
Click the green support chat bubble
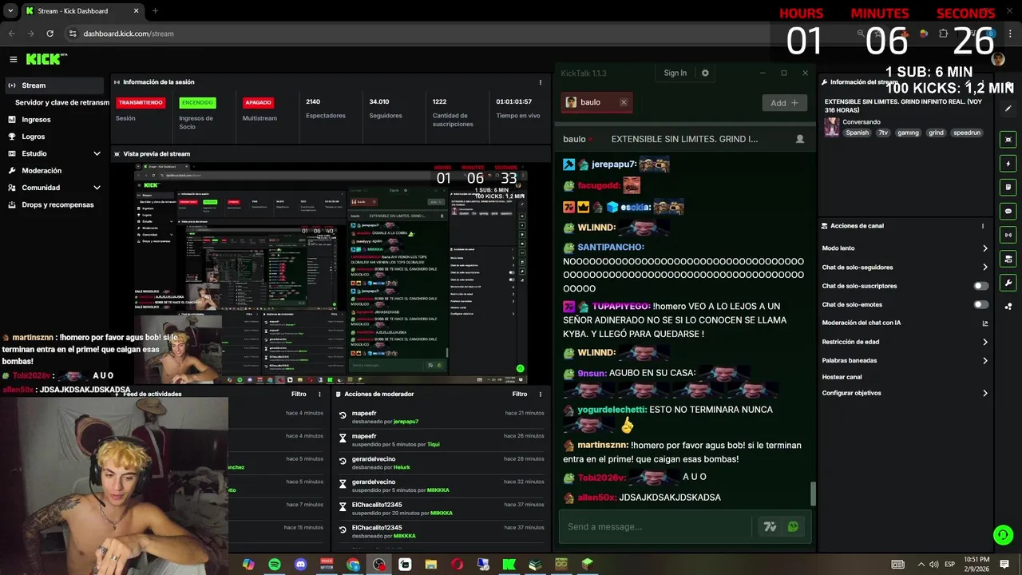(1003, 534)
